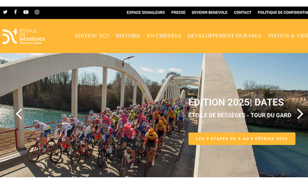Open Devenir Benevole page
The width and height of the screenshot is (308, 186).
click(209, 12)
